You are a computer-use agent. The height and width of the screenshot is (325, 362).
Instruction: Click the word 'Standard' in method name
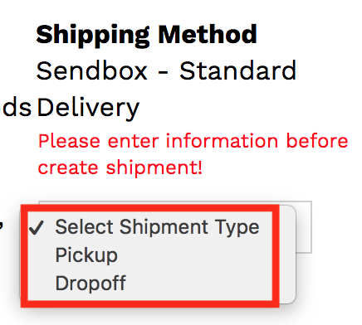click(x=237, y=71)
